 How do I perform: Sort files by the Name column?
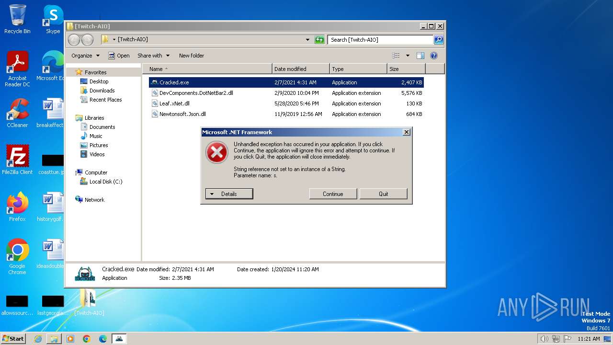207,69
